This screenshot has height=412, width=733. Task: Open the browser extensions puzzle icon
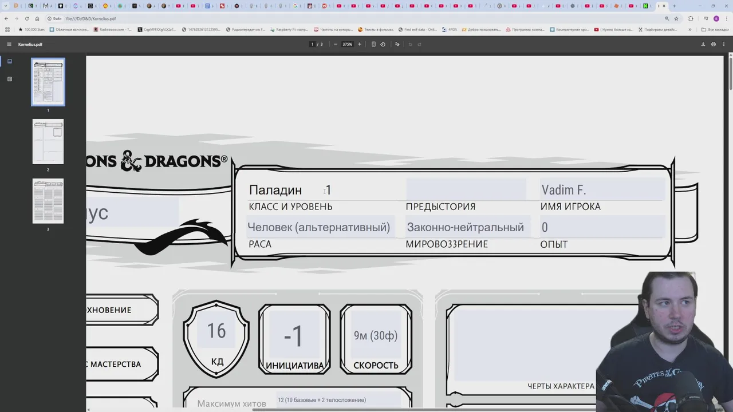[x=691, y=18]
